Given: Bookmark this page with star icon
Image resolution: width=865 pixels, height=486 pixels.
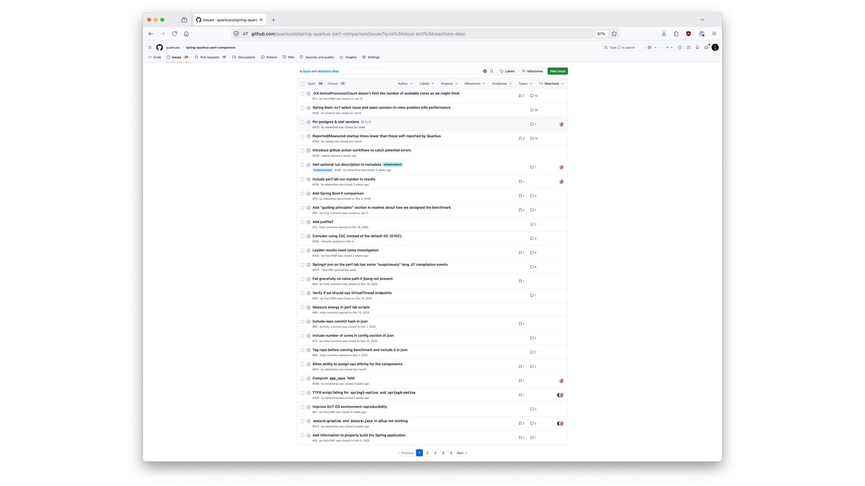Looking at the screenshot, I should pyautogui.click(x=614, y=34).
